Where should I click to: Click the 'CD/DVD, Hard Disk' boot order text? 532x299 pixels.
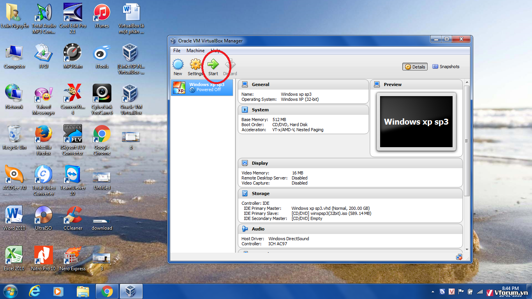pos(290,125)
